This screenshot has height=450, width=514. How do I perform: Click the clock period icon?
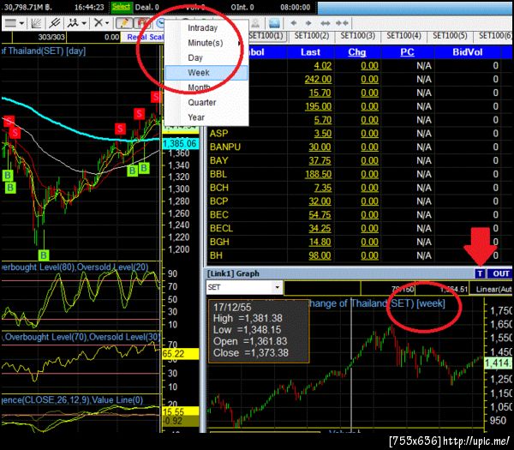(x=160, y=23)
